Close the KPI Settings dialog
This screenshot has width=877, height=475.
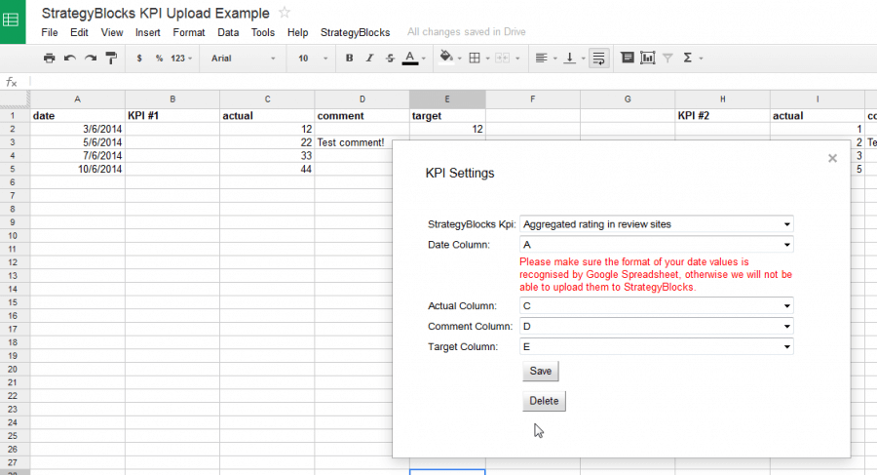tap(832, 159)
